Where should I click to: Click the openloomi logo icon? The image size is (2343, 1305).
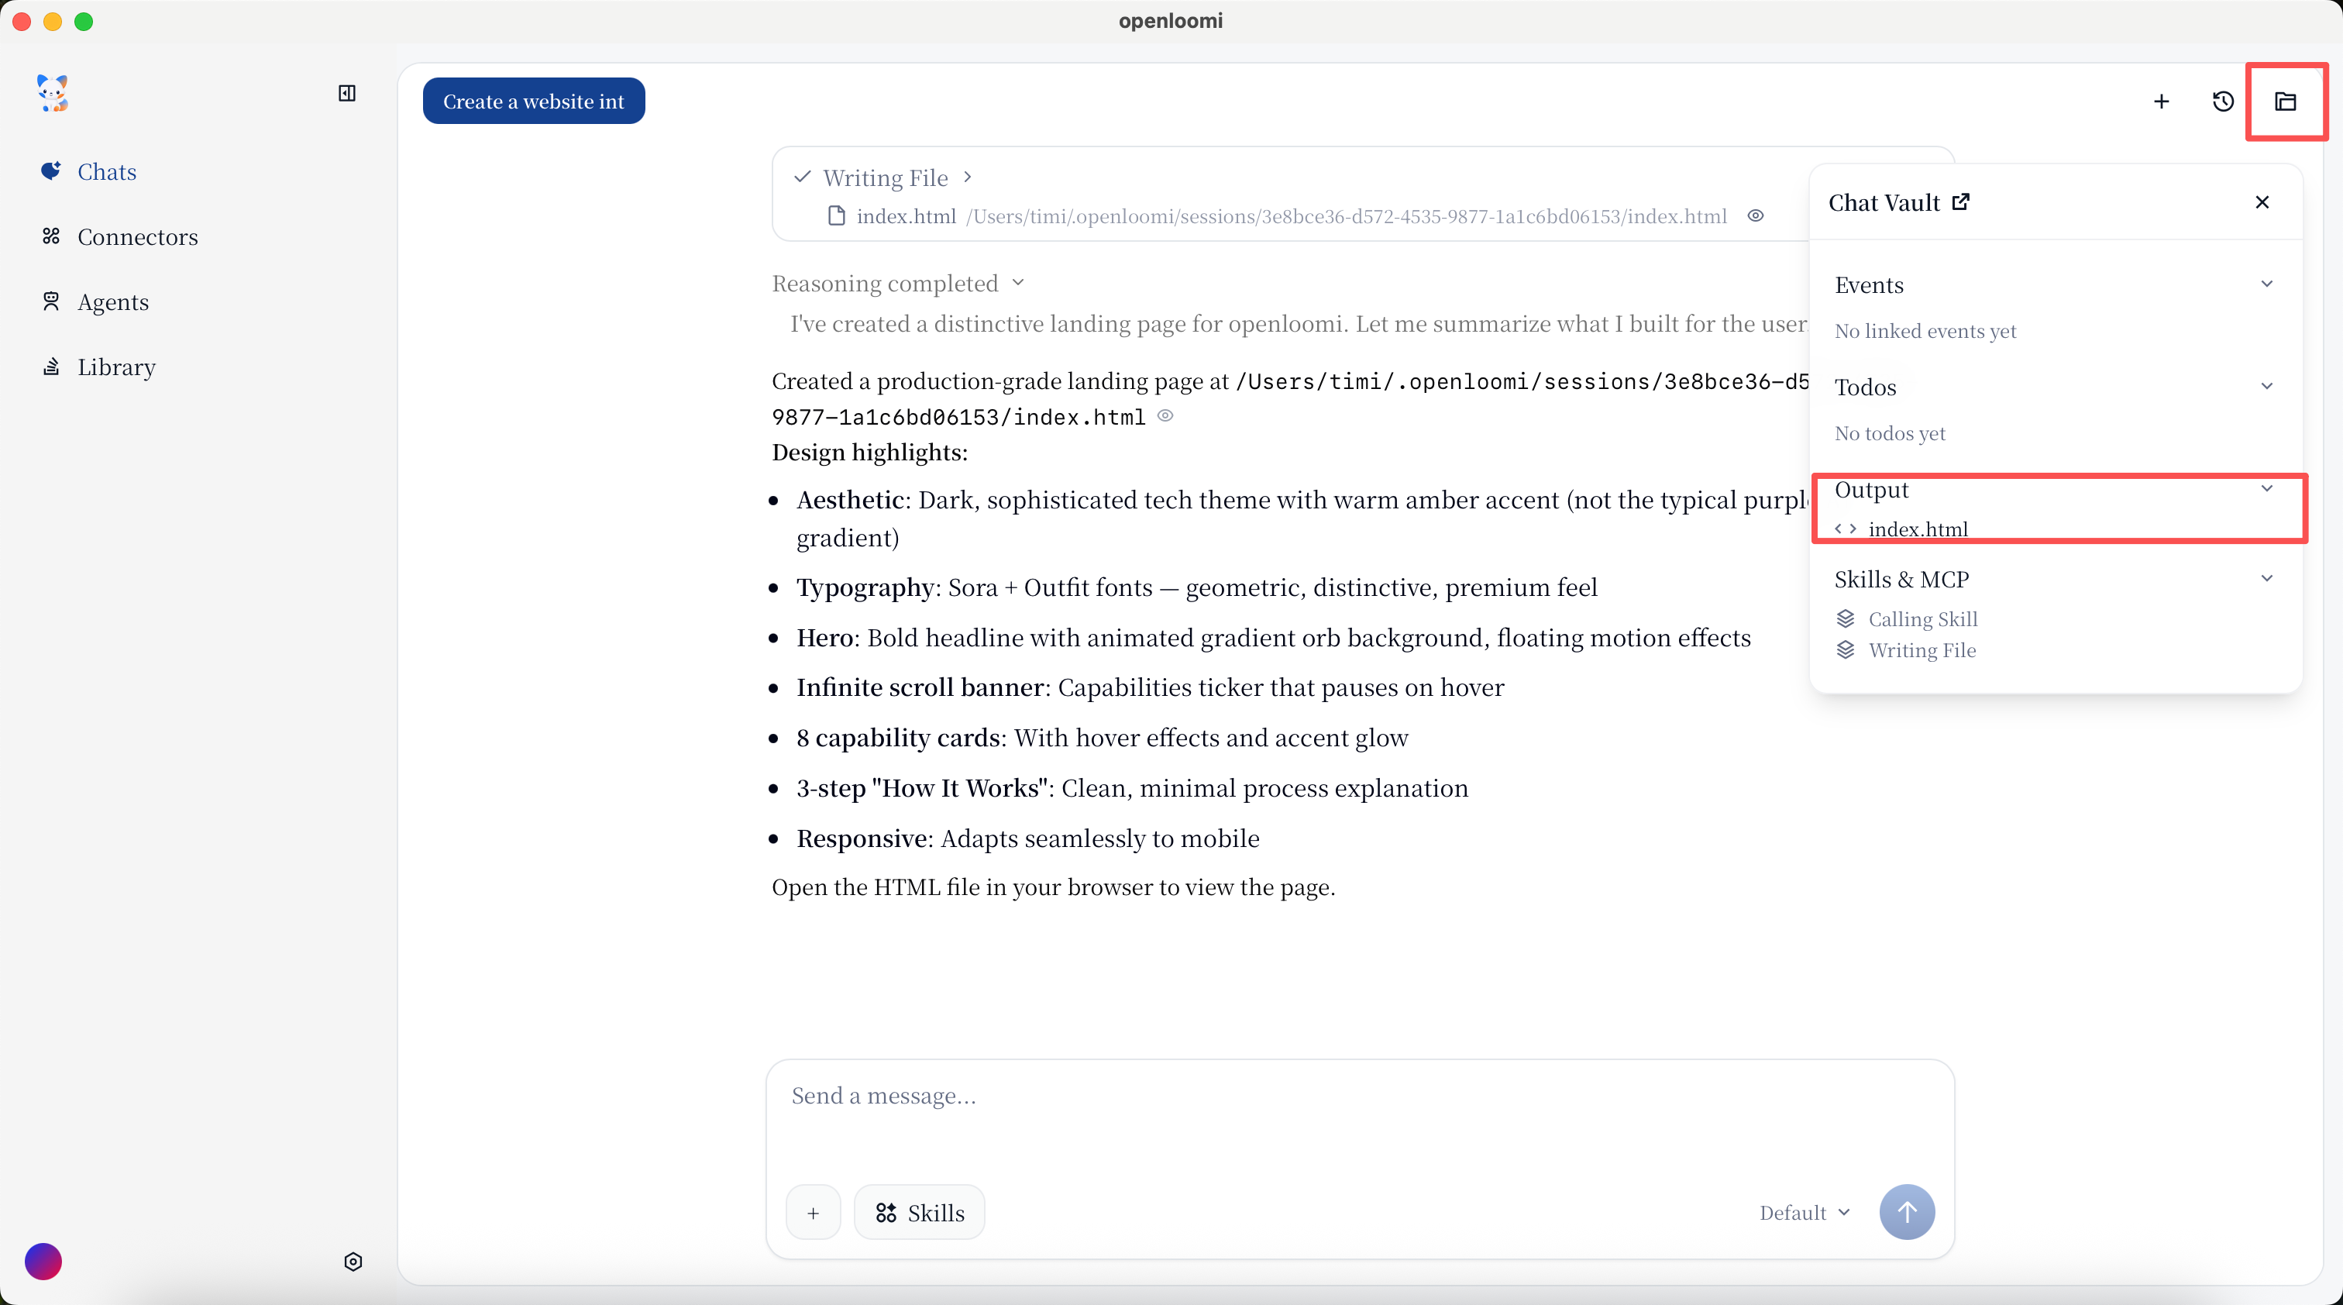point(53,93)
